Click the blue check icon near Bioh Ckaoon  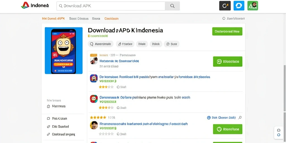[x=209, y=118]
